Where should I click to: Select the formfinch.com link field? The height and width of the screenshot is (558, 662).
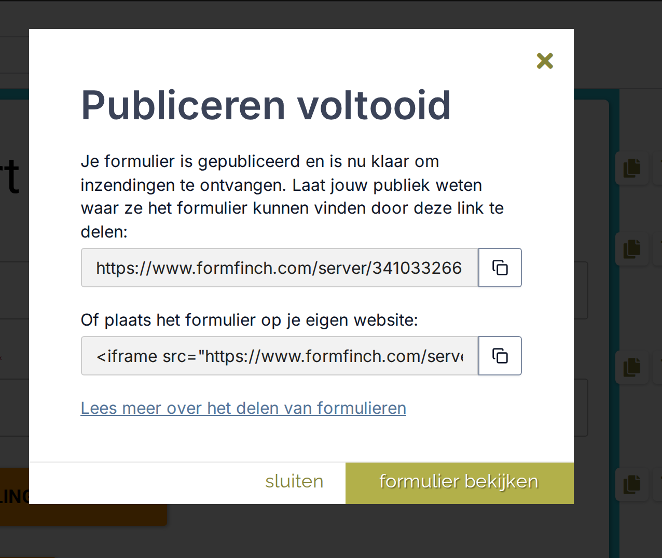coord(280,268)
